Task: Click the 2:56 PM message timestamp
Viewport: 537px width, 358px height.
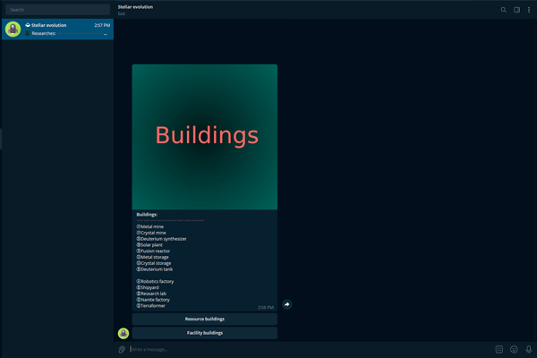Action: tap(266, 307)
